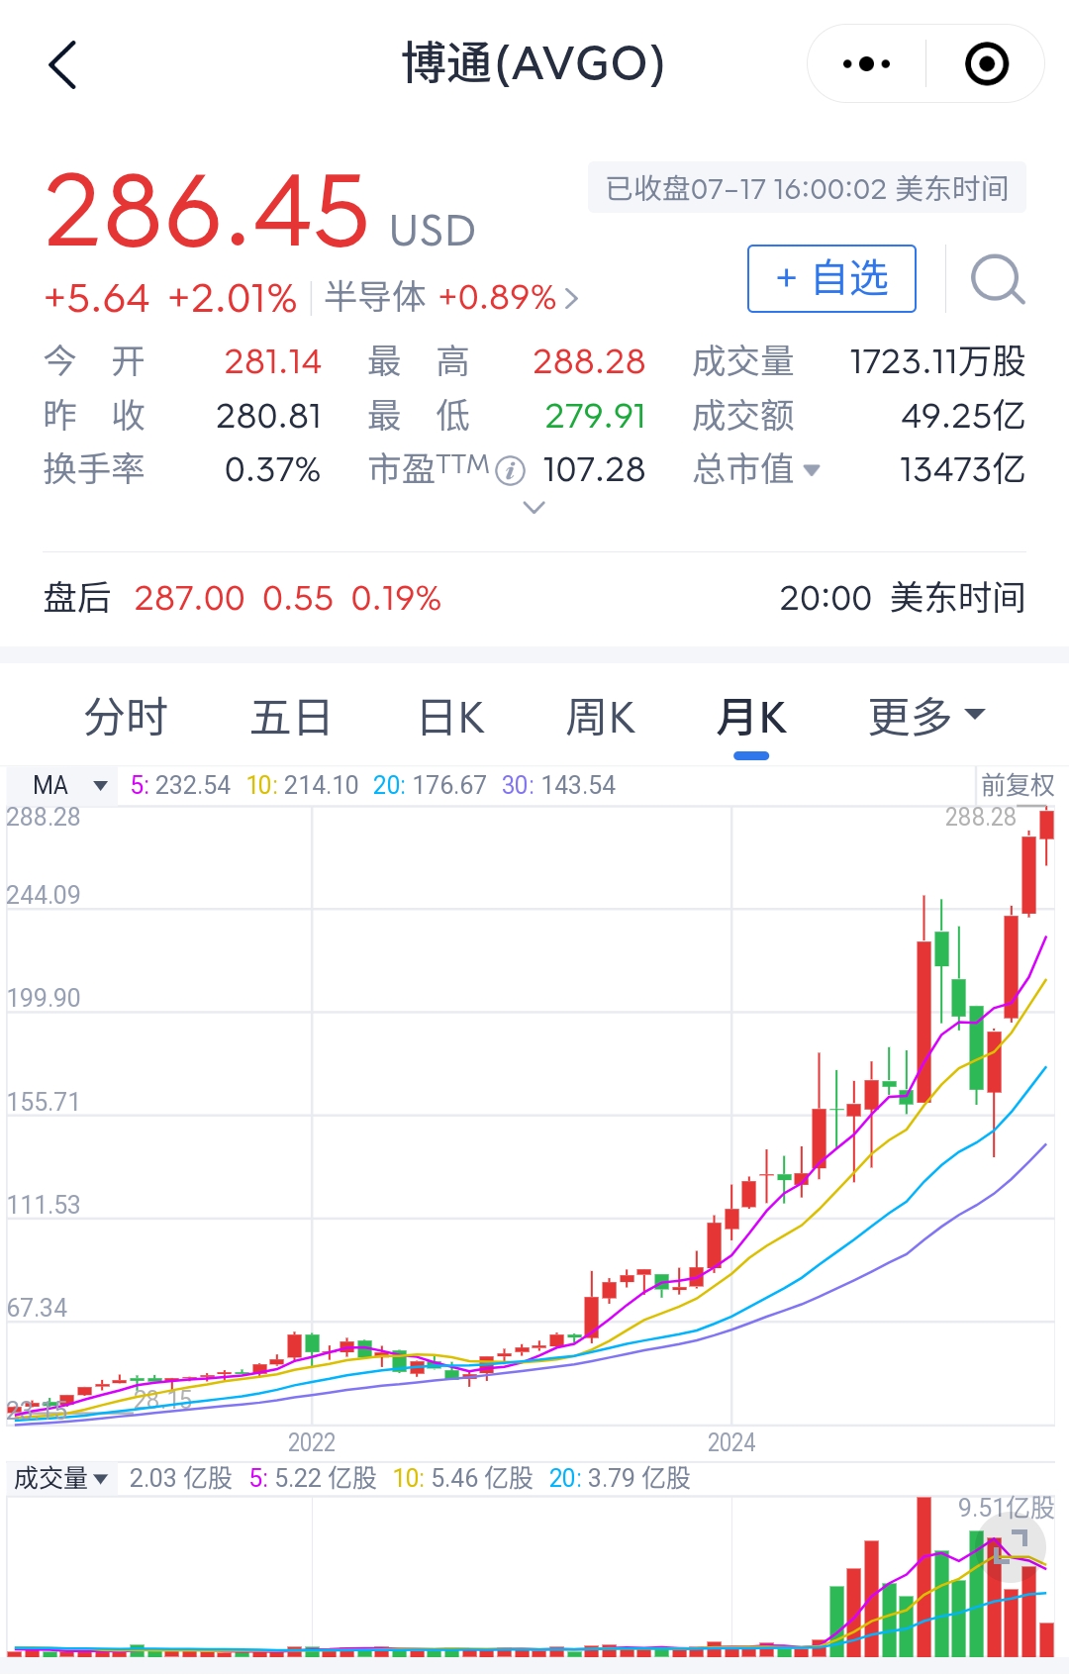The image size is (1069, 1675).
Task: Tap the tallest red volume bar
Action: click(924, 1576)
